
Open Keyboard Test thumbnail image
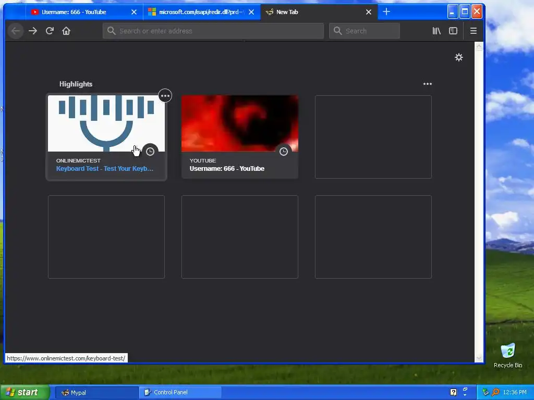[106, 123]
